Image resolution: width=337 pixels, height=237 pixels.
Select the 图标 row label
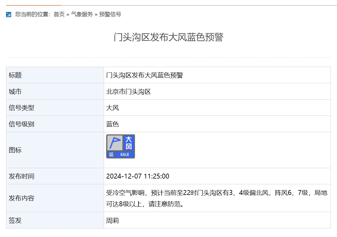pyautogui.click(x=15, y=150)
